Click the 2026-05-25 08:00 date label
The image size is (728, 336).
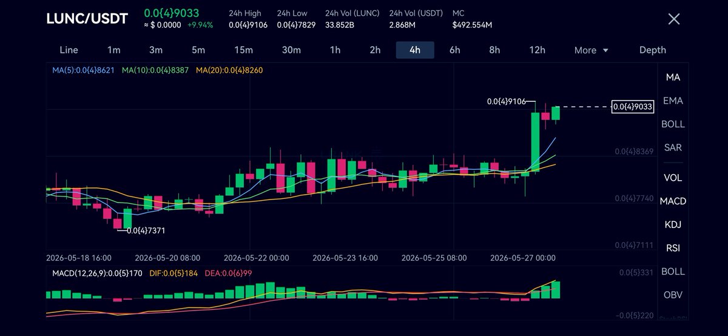pyautogui.click(x=434, y=258)
